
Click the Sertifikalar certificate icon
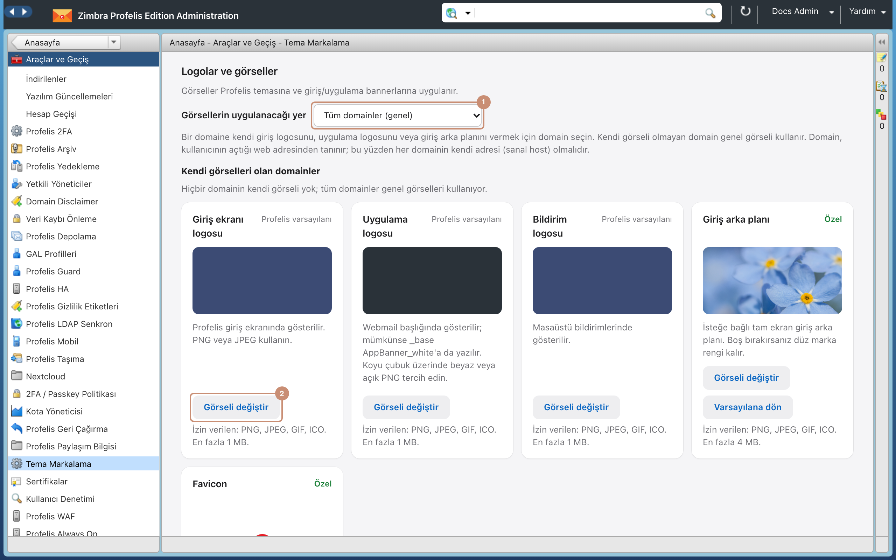pos(17,481)
